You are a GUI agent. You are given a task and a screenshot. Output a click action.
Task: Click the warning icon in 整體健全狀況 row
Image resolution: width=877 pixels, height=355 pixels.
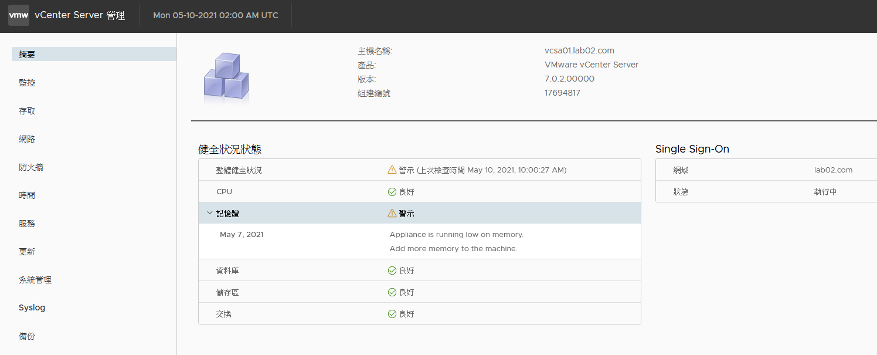click(392, 170)
